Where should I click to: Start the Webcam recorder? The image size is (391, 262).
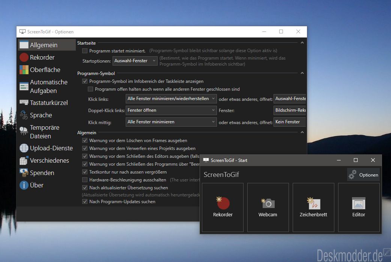pyautogui.click(x=268, y=207)
